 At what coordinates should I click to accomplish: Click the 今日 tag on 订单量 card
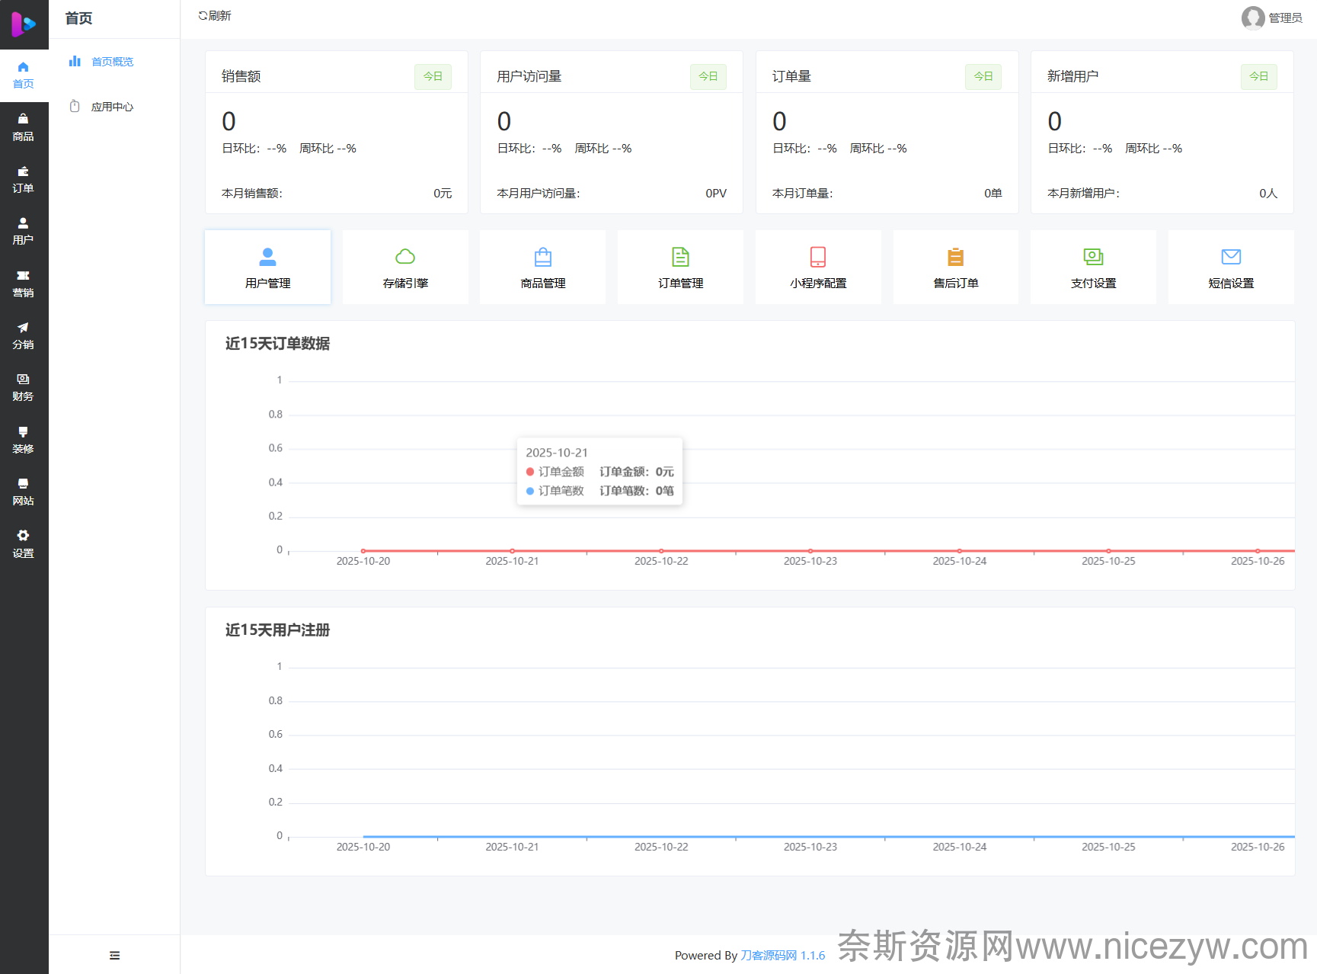(983, 76)
